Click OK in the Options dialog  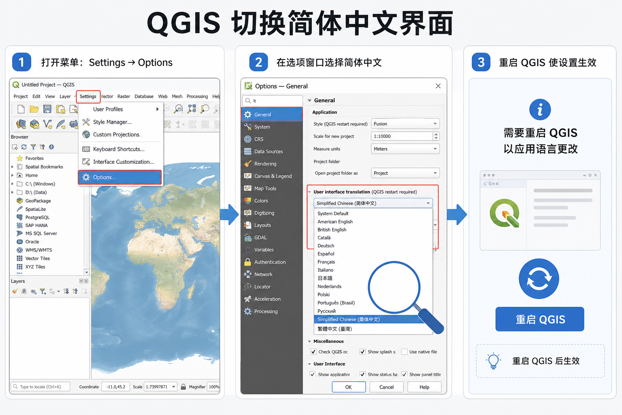point(349,387)
